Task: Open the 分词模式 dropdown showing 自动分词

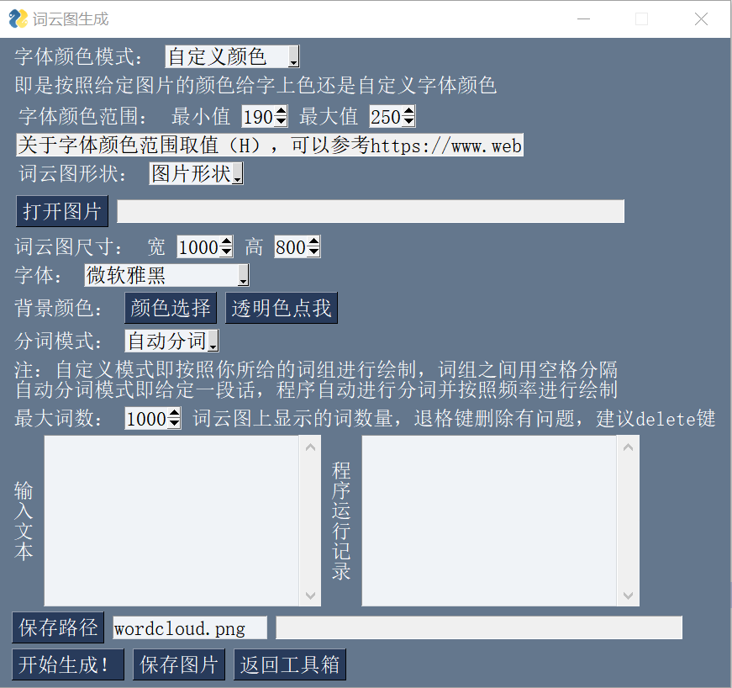Action: (171, 341)
